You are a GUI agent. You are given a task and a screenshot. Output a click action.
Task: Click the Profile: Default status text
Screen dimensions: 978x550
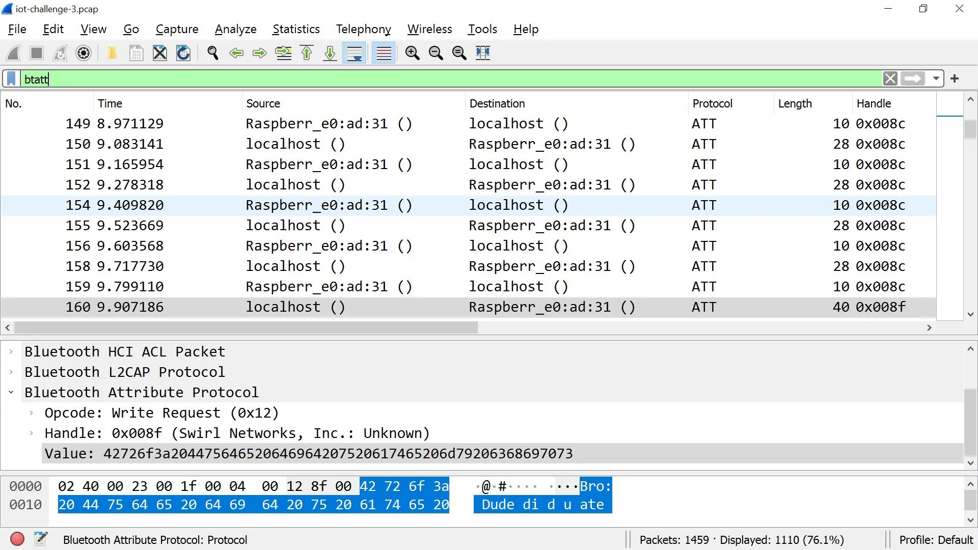pos(936,540)
